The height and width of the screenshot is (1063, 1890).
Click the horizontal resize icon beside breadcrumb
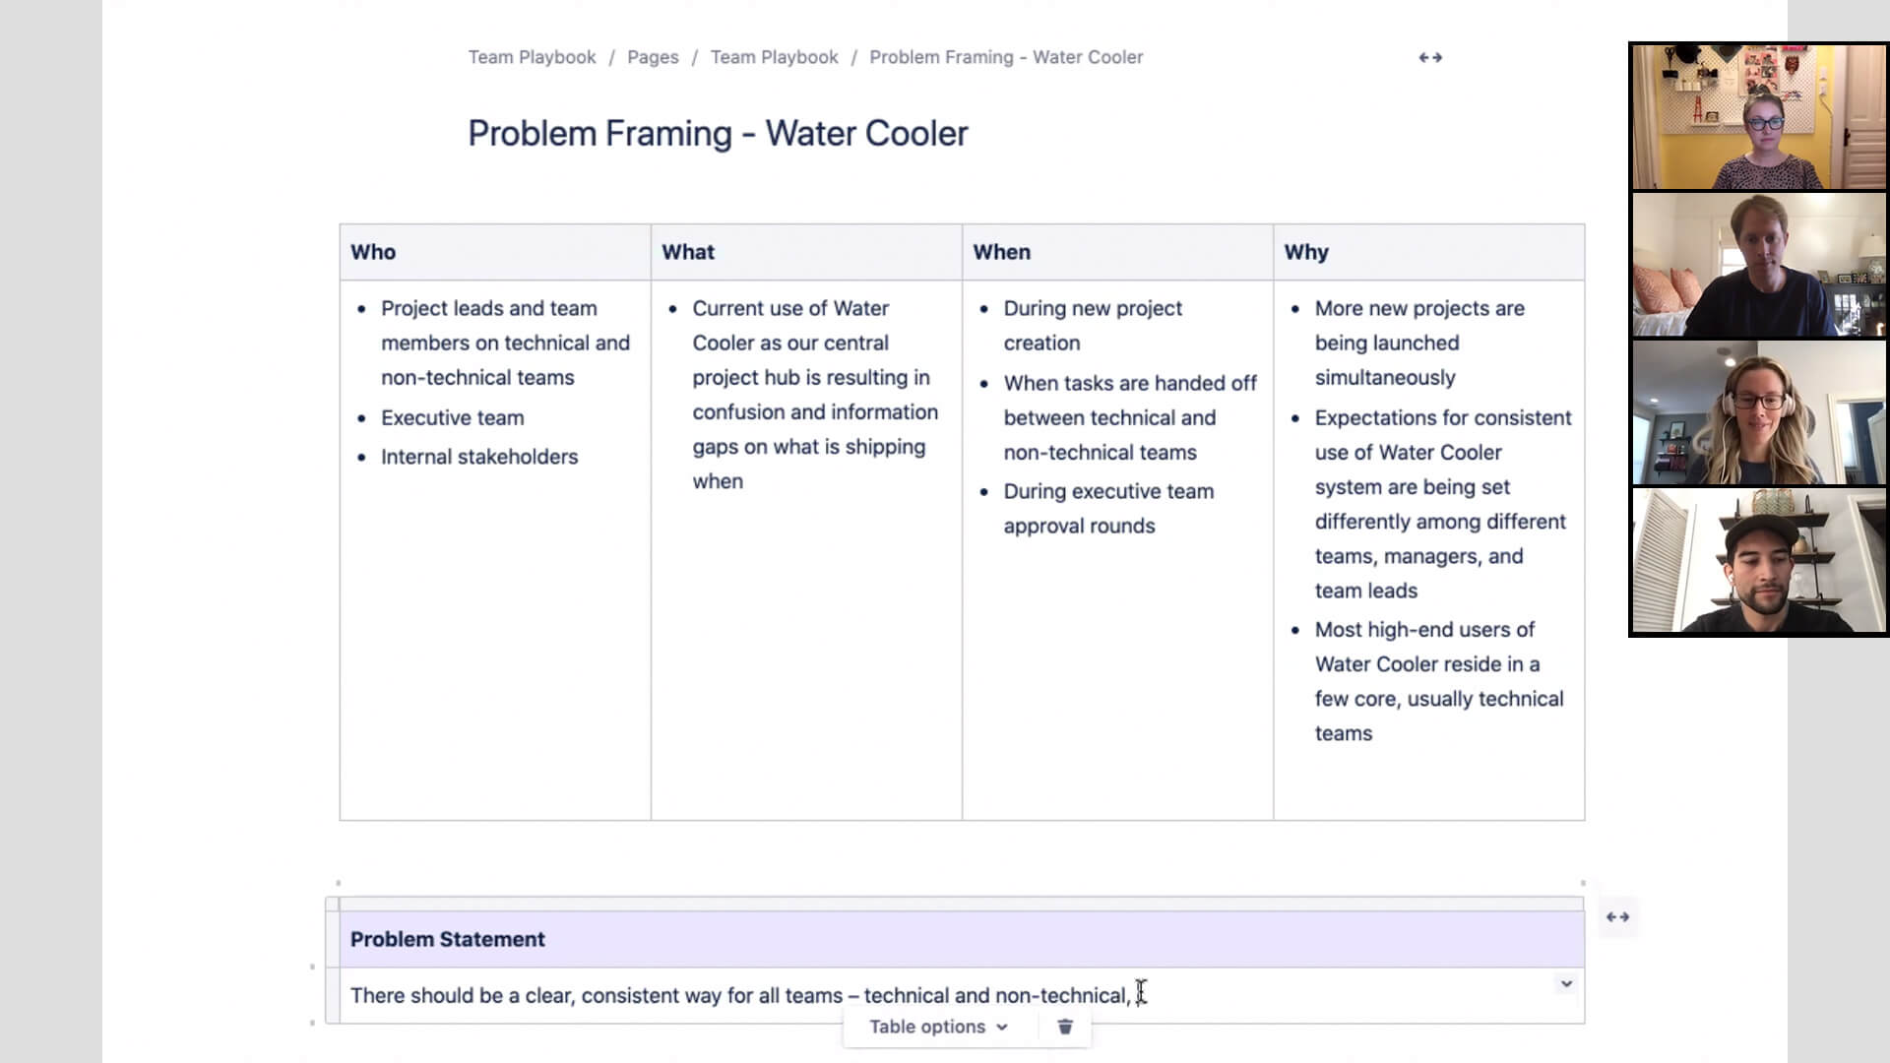click(1430, 56)
